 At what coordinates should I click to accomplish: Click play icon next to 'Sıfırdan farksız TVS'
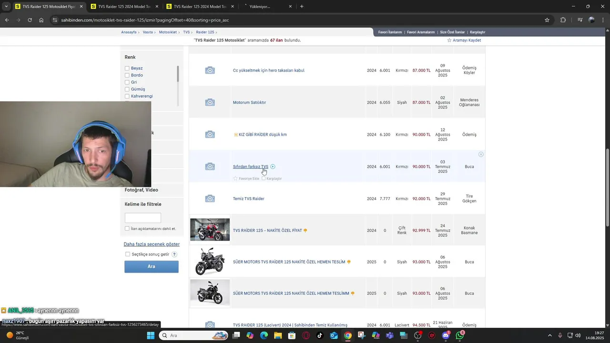pos(273,167)
